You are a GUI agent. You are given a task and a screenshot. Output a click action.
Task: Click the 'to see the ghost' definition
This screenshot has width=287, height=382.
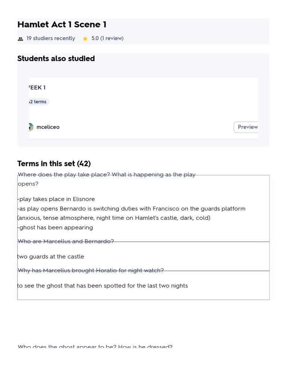102,286
